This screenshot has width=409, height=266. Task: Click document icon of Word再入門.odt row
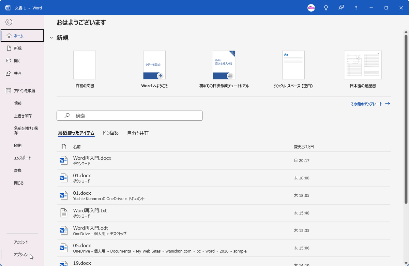coord(64,231)
